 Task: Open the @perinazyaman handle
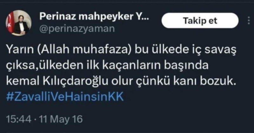tap(77, 29)
